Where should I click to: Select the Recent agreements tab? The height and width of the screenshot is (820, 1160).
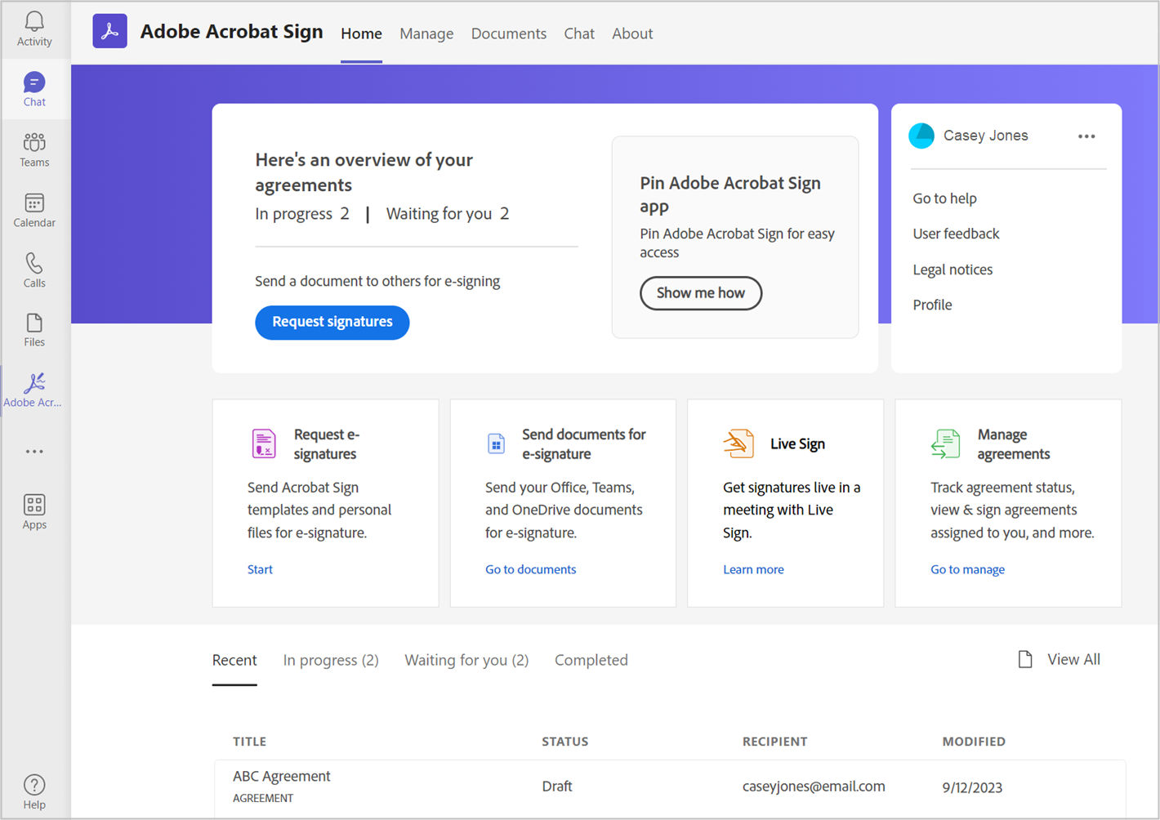(x=234, y=660)
